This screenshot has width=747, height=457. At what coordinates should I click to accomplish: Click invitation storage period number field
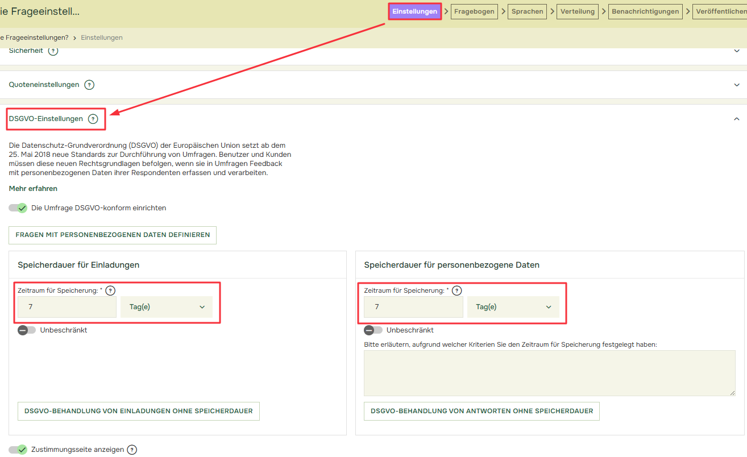[67, 307]
